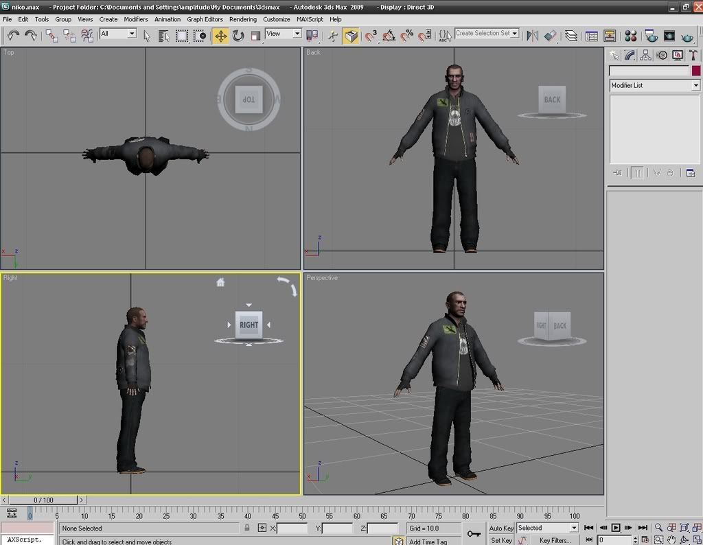The width and height of the screenshot is (703, 545).
Task: Choose the Select and Scale tool
Action: tap(255, 36)
